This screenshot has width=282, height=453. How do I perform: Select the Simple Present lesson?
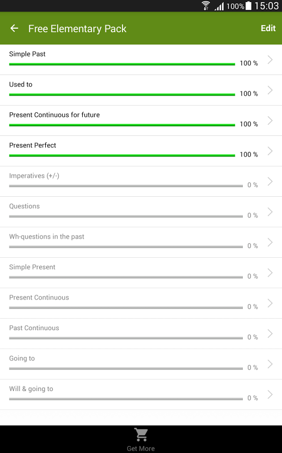(x=141, y=273)
